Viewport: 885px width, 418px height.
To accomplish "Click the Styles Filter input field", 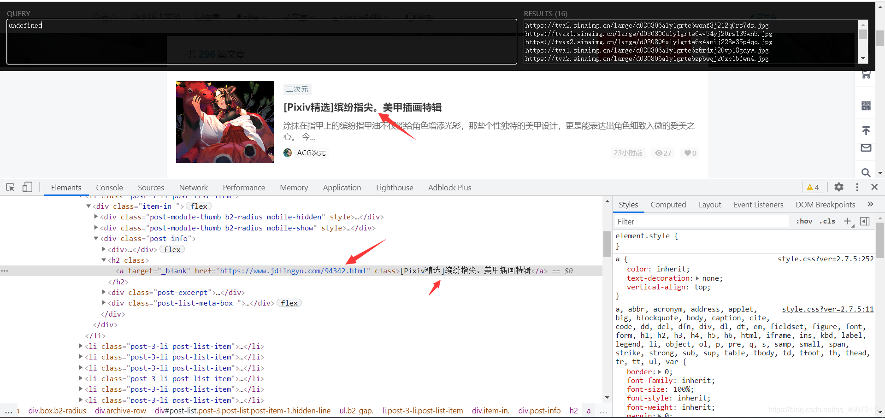I will click(x=702, y=222).
